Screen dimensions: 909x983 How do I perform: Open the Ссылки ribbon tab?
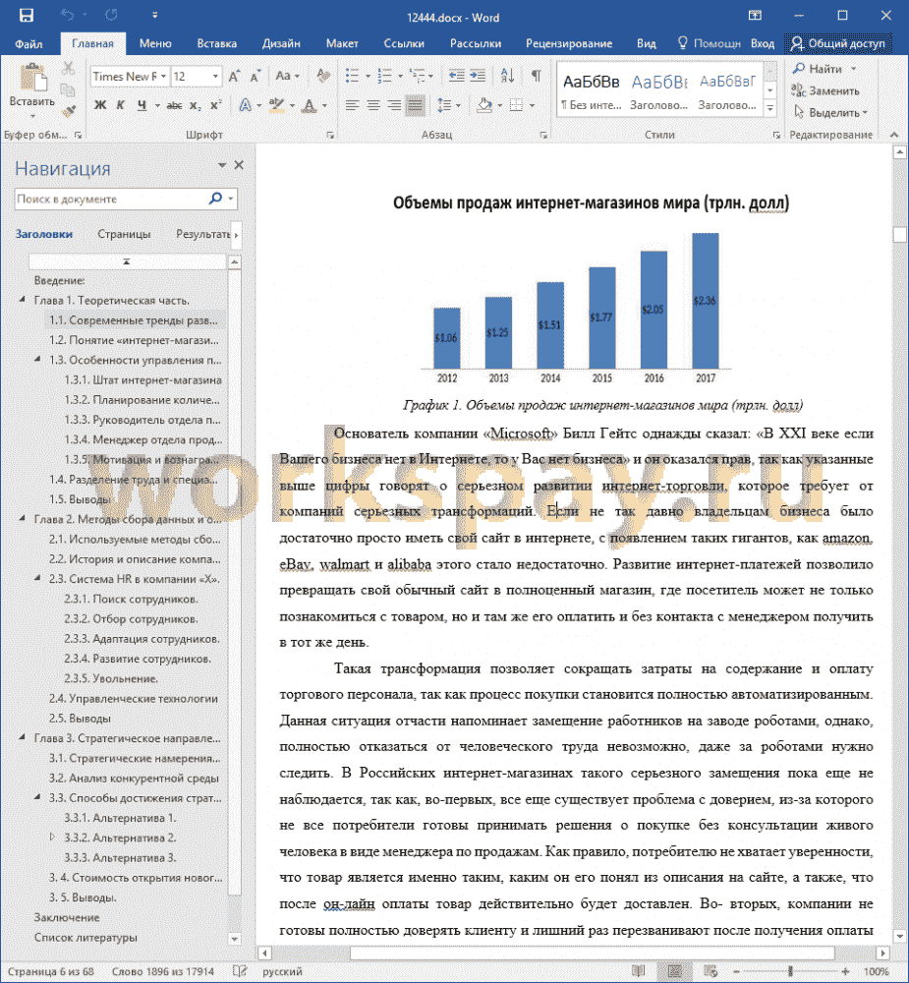point(404,44)
